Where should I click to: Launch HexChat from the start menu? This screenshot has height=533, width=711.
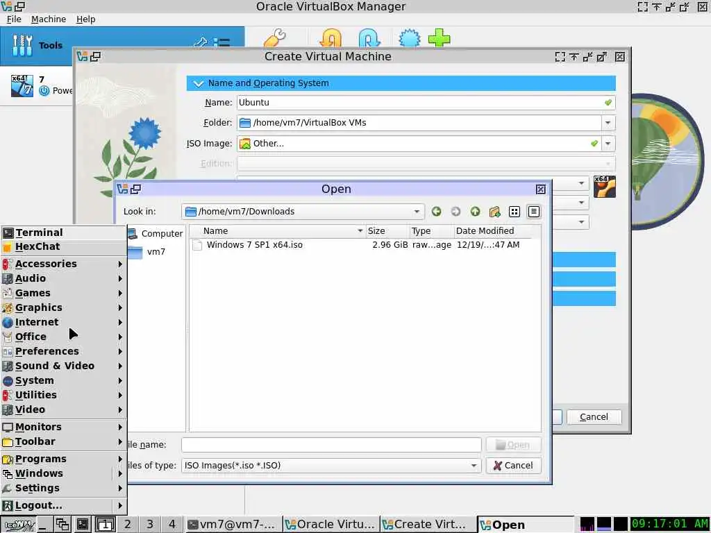(x=63, y=246)
